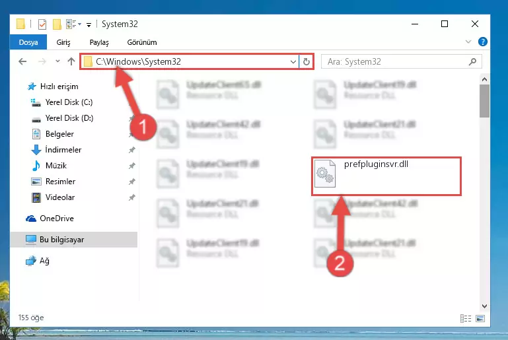Image resolution: width=508 pixels, height=340 pixels.
Task: Open the Dosya ribbon tab
Action: 28,42
